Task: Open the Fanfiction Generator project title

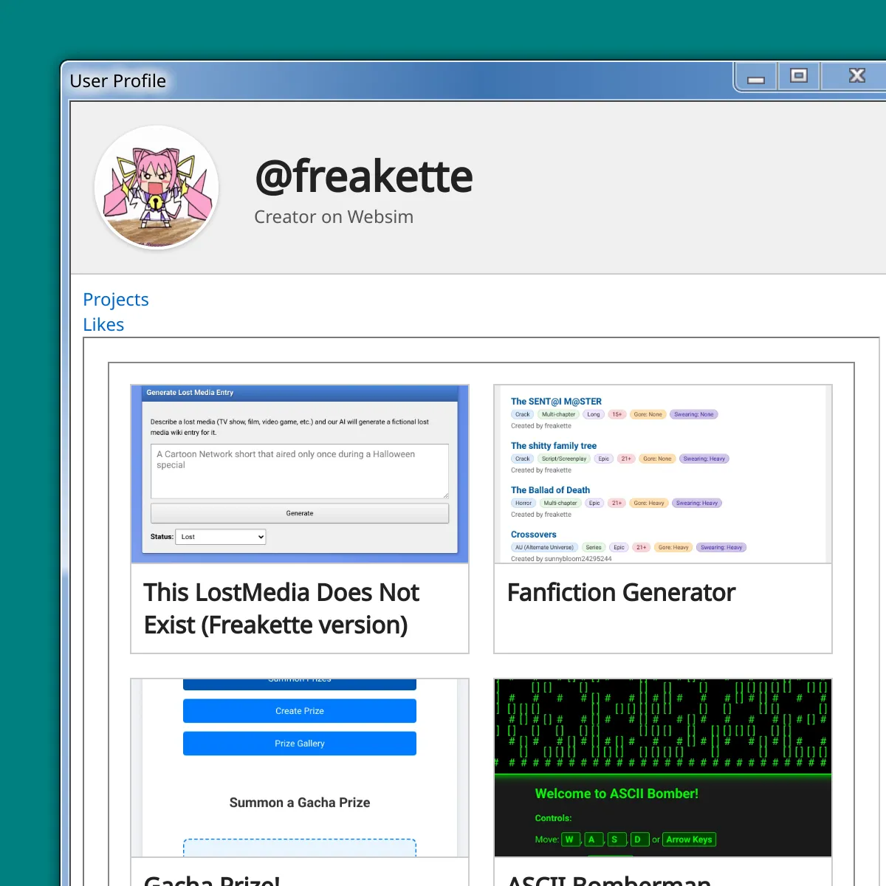Action: tap(621, 593)
